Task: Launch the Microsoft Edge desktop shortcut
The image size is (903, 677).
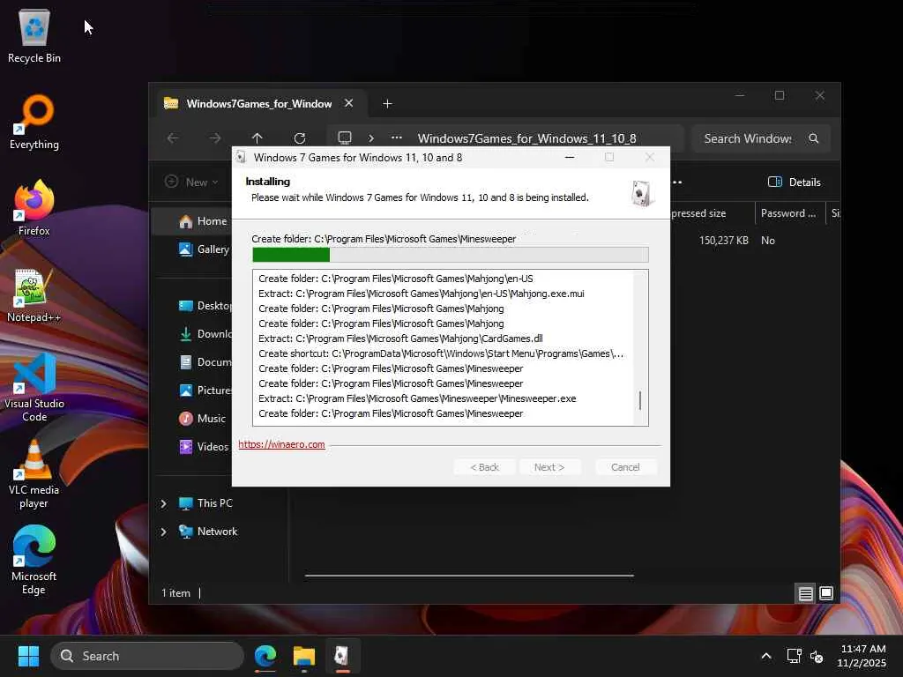Action: 34,560
